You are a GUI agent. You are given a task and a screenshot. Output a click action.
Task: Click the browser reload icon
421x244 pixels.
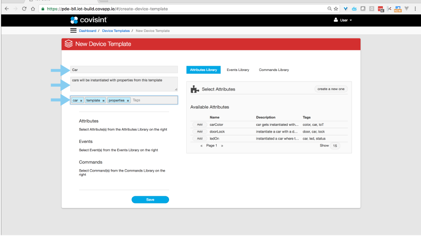(x=24, y=9)
